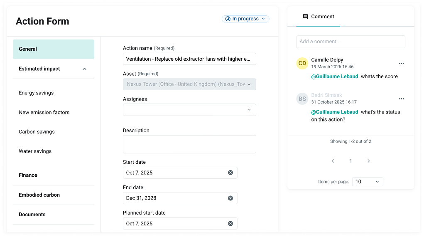This screenshot has height=237, width=424.
Task: Open Water savings section
Action: [35, 151]
